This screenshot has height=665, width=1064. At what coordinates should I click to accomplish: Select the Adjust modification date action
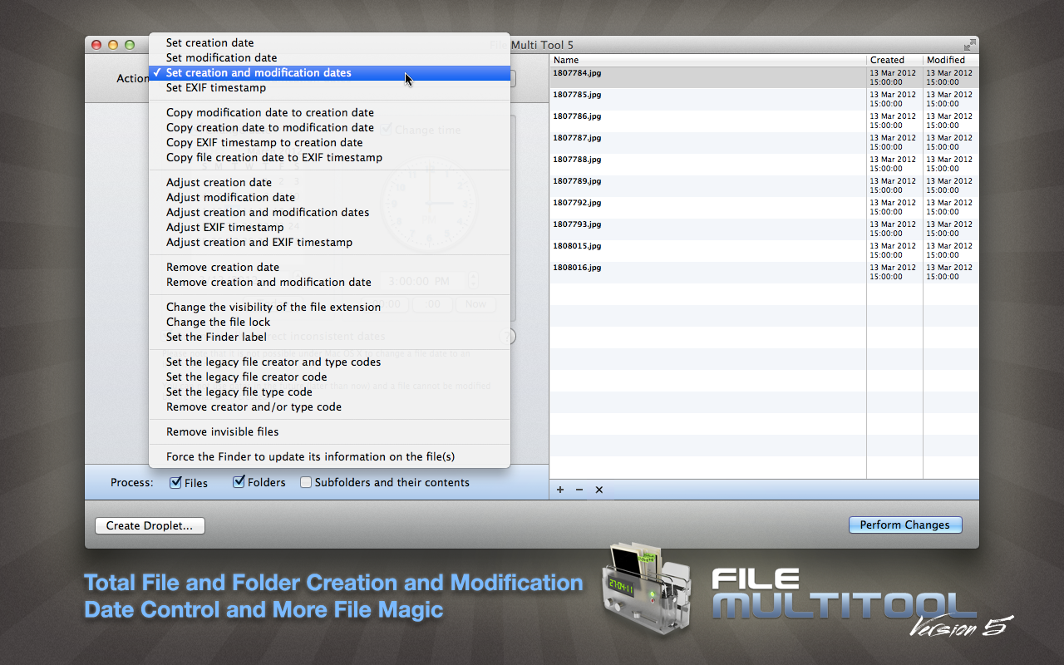click(329, 198)
